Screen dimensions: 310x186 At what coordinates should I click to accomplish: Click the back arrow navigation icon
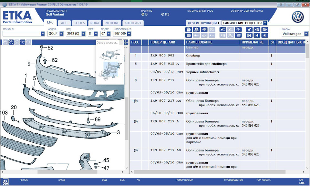tap(265, 36)
